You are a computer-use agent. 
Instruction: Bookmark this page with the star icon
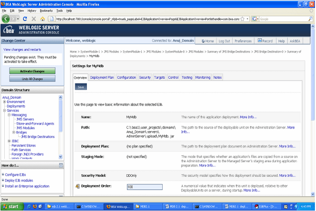click(x=242, y=19)
